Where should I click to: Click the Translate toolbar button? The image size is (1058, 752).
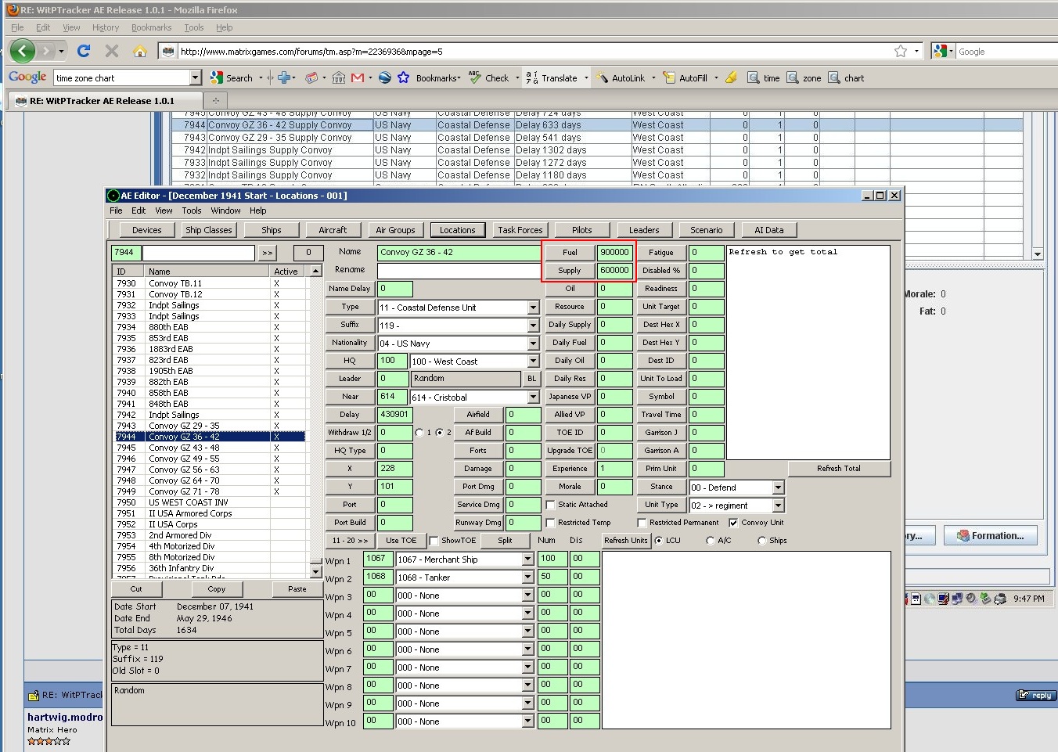pos(552,78)
